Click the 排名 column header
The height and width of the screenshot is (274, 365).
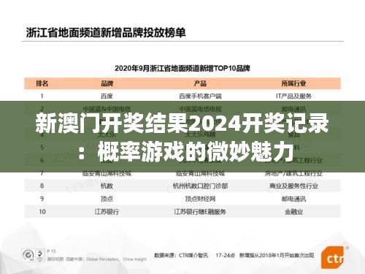click(42, 83)
